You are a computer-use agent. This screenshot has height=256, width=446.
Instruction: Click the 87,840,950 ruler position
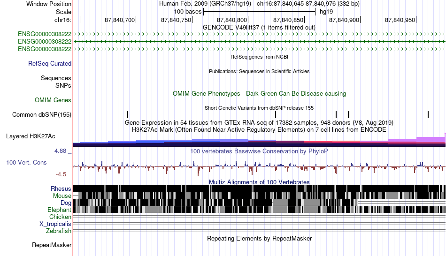(400, 20)
